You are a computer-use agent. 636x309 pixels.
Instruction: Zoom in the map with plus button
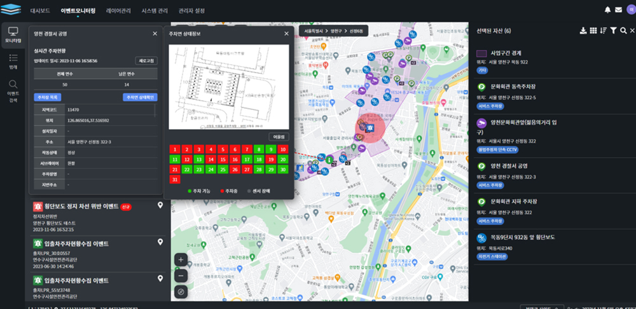pyautogui.click(x=181, y=259)
